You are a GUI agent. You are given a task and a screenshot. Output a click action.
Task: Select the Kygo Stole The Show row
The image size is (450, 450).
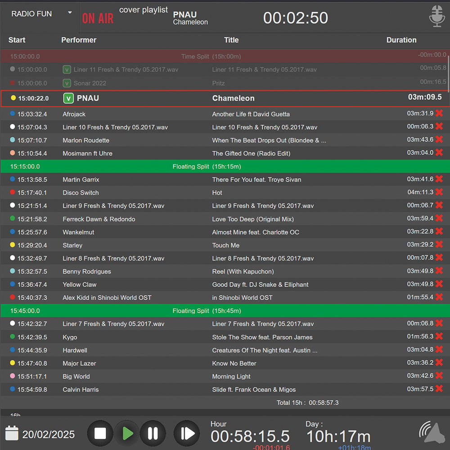[225, 337]
